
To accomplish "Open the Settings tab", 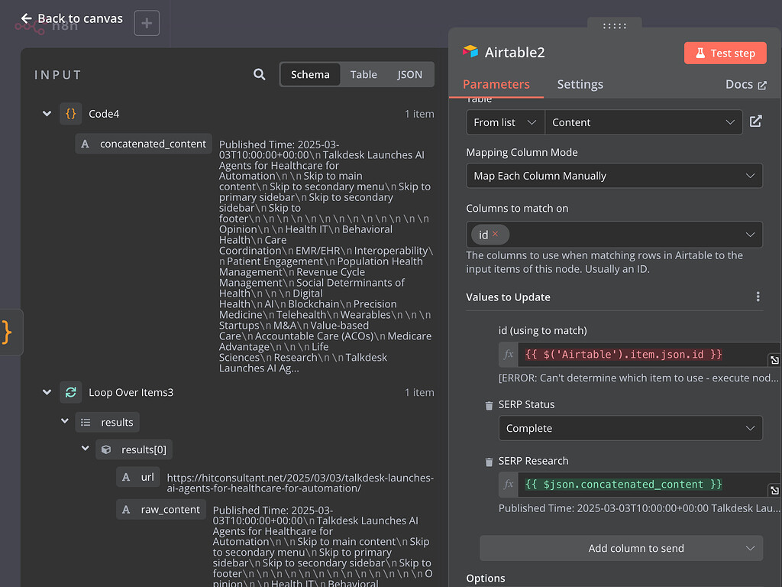I will tap(580, 84).
